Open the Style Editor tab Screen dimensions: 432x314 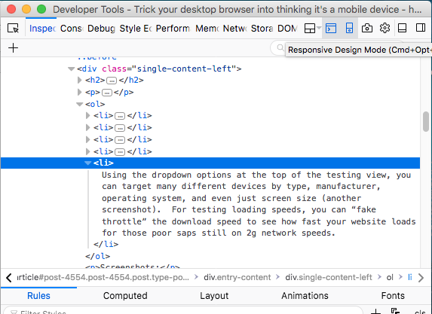[x=136, y=29]
